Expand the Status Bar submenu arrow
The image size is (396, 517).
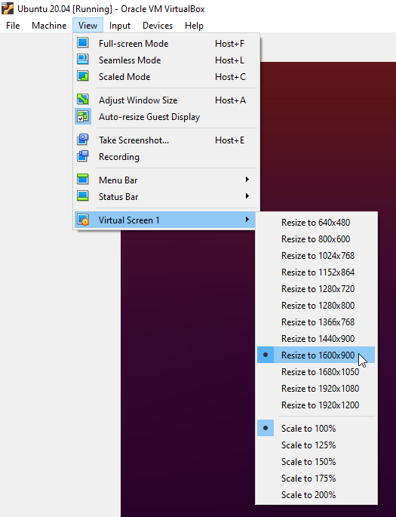(247, 195)
